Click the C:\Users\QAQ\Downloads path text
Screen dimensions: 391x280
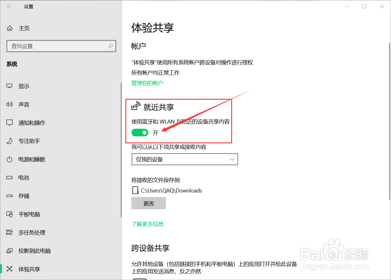point(171,191)
